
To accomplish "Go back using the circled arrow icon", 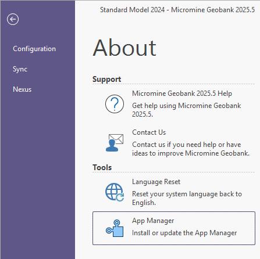I will (13, 19).
